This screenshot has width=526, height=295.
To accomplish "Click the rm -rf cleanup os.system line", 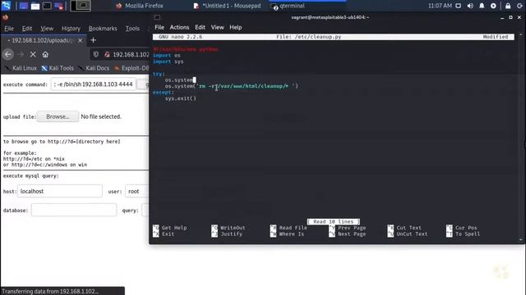I will [232, 86].
